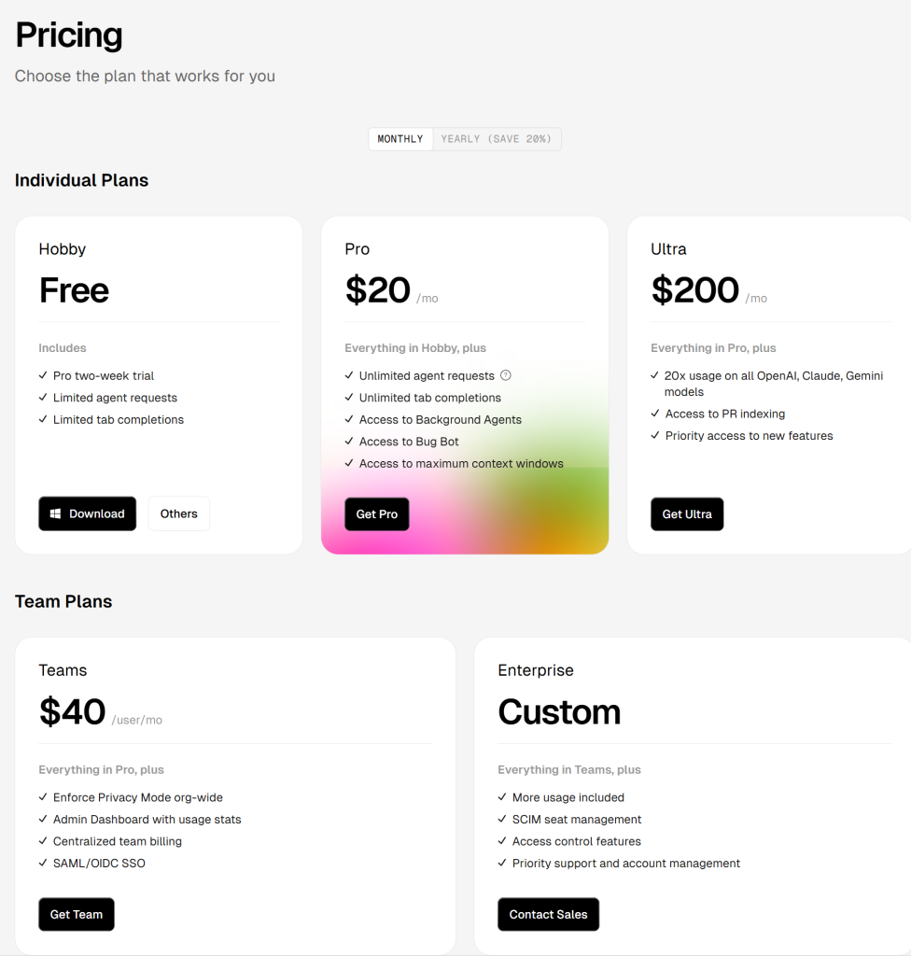Click checkmark next to Pro two-week trial
Image resolution: width=911 pixels, height=956 pixels.
44,375
